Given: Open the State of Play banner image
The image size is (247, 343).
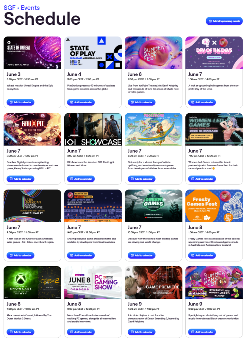Looking at the screenshot, I should (93, 53).
